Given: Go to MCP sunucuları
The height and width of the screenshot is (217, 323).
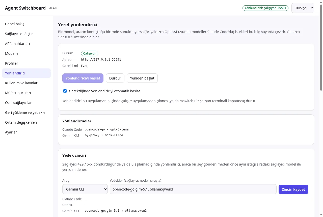Looking at the screenshot, I should click(26, 93).
